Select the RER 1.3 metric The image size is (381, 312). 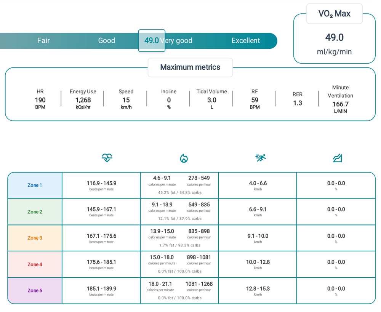(298, 99)
